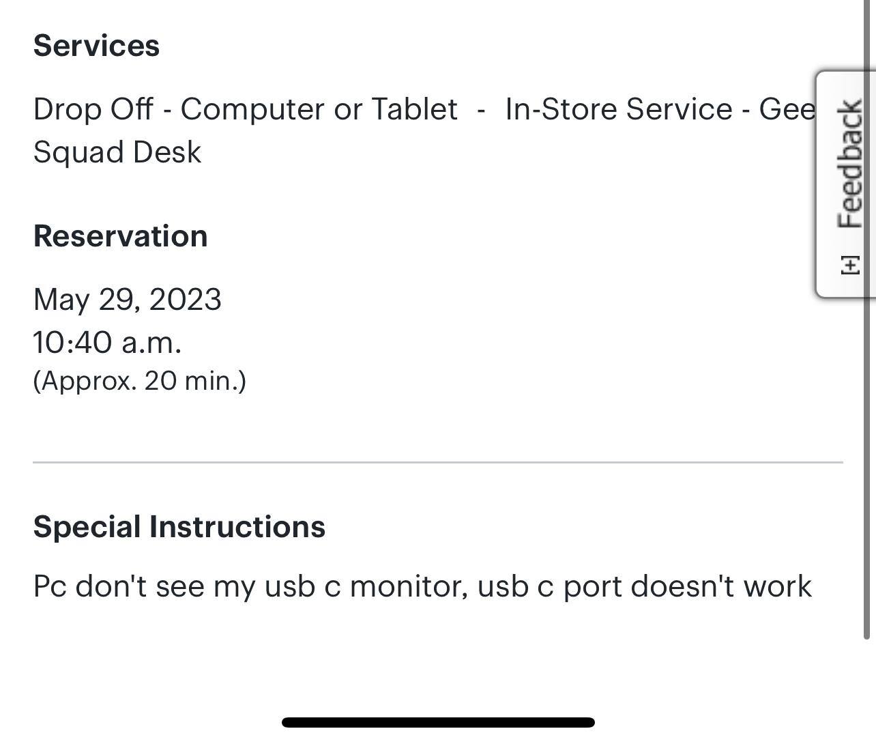Select the 10:40 a.m. reservation time
This screenshot has height=744, width=876.
(x=108, y=343)
